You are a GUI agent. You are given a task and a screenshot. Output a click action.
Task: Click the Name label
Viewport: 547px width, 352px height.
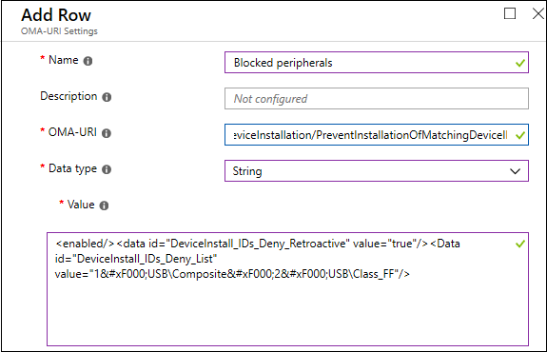pos(63,60)
